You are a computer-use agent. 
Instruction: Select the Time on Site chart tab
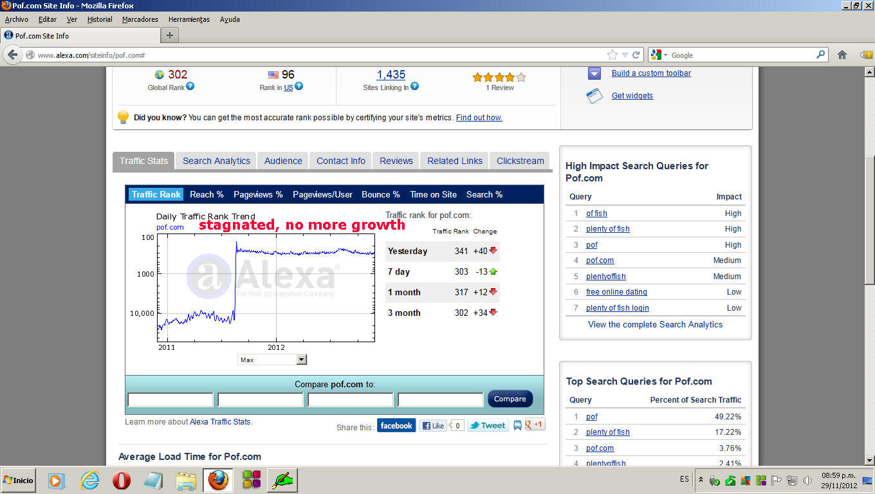(x=434, y=194)
